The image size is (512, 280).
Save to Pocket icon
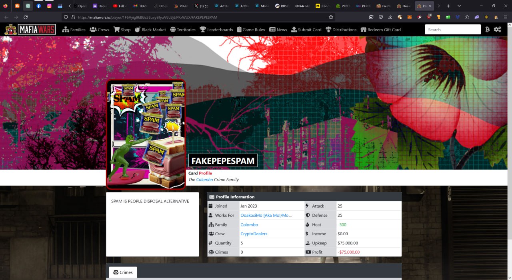pos(381,17)
